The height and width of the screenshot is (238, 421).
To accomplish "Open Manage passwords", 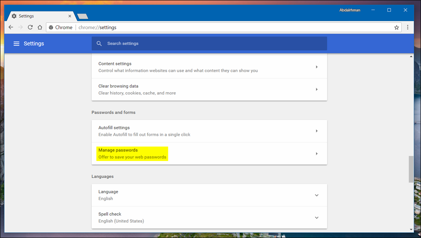I will pos(209,154).
